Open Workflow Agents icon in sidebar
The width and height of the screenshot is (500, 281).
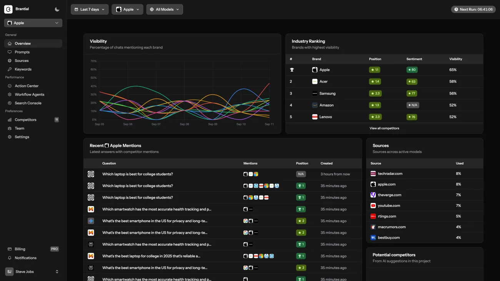pyautogui.click(x=10, y=95)
